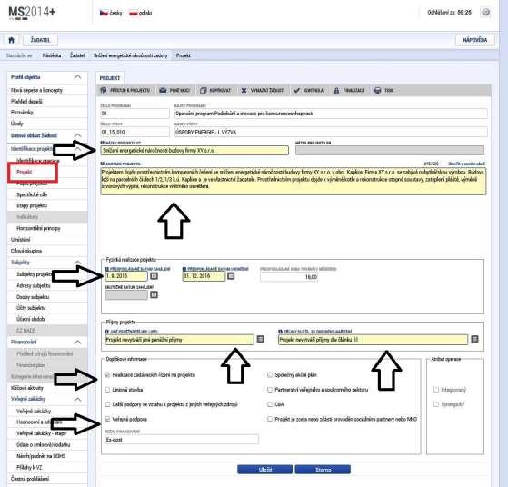Screen dimensions: 508x487
Task: Collapse the Datová oblast žádosti section
Action: 77,135
